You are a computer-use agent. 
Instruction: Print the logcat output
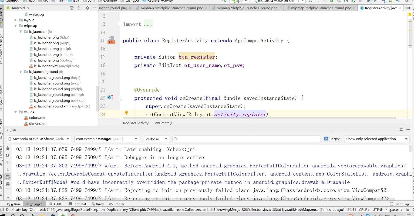[x=8, y=184]
